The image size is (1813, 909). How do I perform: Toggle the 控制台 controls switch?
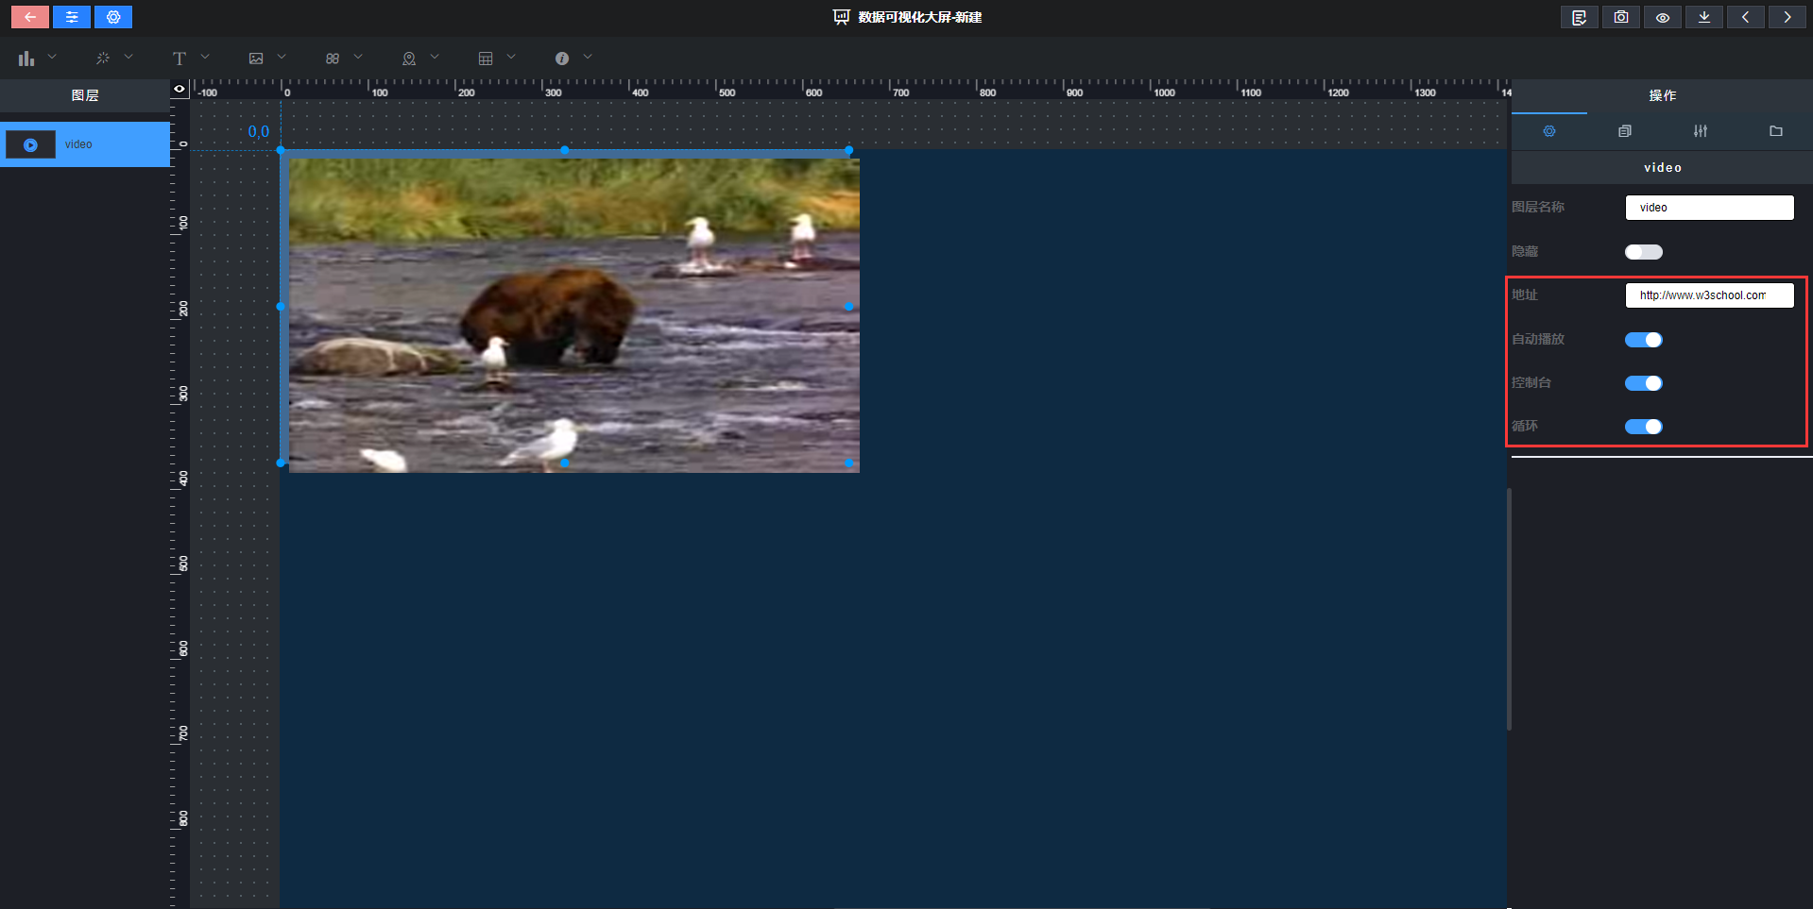1644,383
